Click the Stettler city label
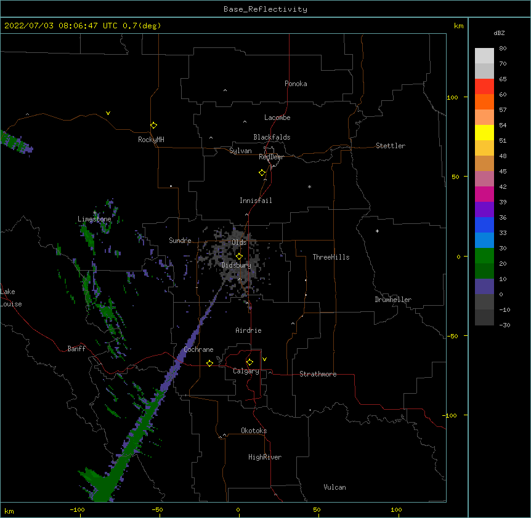531x518 pixels. [391, 146]
